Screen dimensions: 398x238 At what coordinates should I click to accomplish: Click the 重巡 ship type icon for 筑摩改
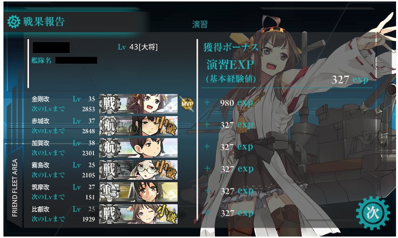pyautogui.click(x=109, y=192)
